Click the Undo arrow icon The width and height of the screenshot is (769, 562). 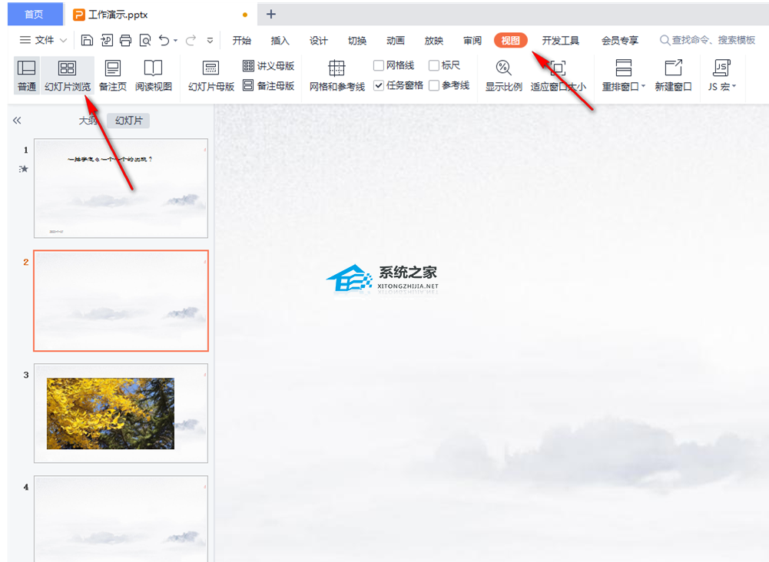click(164, 40)
